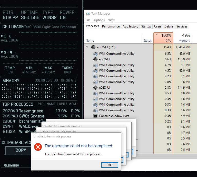Viewport: 197px width, 177px height.
Task: Click the WMI Commandline Utility icon at 0.5%
Action: [95, 93]
